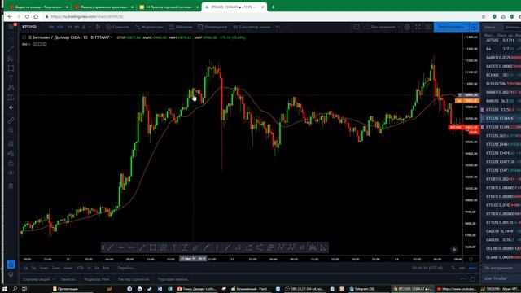
Task: Click the Оповещение alert button
Action: click(x=212, y=27)
